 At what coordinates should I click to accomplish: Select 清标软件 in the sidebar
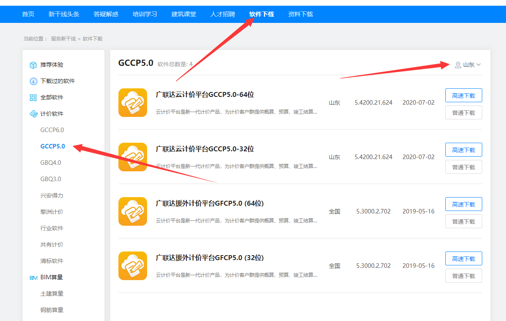coord(52,261)
